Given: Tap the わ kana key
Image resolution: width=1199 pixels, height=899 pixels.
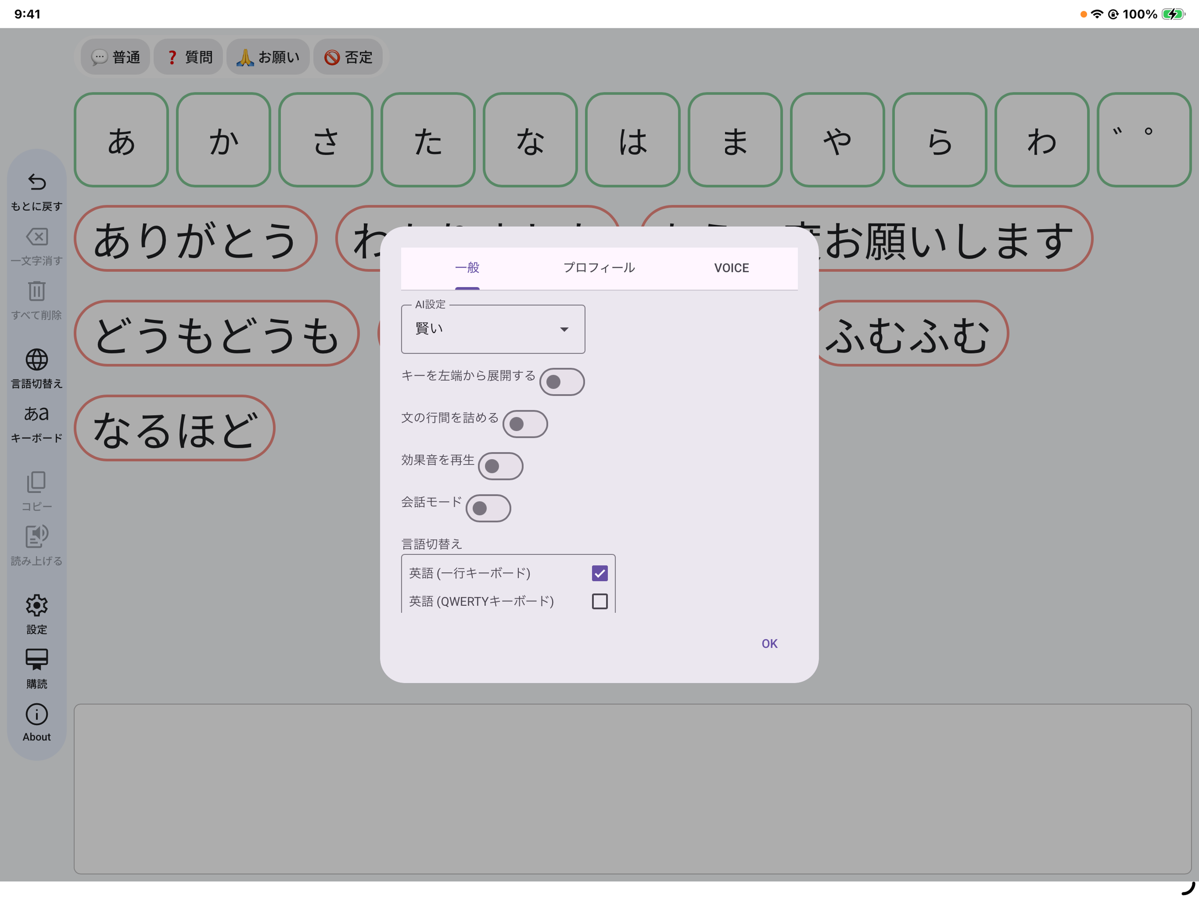Looking at the screenshot, I should (x=1042, y=140).
